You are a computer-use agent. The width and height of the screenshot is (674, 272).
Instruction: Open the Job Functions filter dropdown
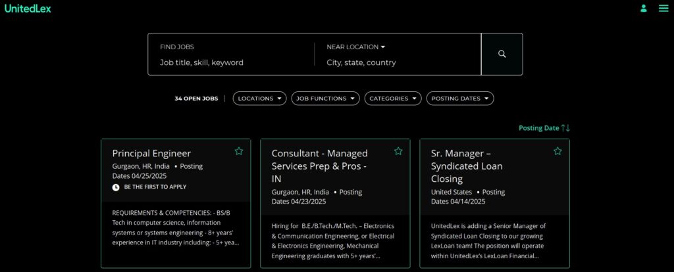tap(325, 99)
